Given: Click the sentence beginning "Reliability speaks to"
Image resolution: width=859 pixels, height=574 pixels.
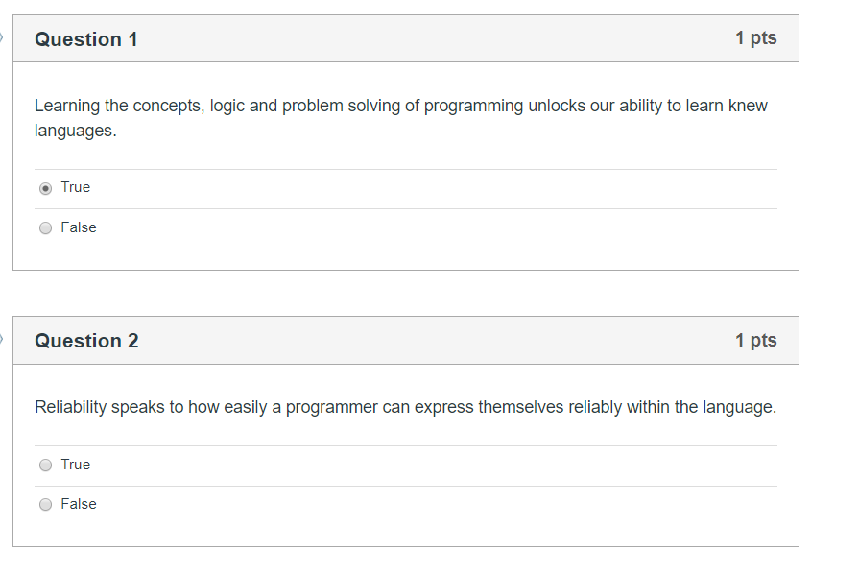Looking at the screenshot, I should pos(405,407).
